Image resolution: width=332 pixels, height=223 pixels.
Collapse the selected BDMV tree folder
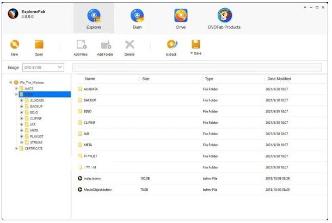click(16, 94)
